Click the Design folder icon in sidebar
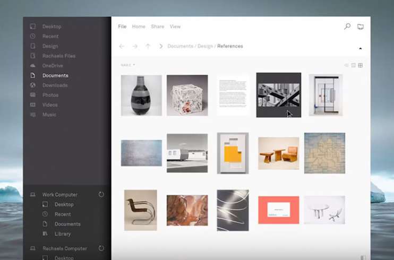 pos(33,46)
